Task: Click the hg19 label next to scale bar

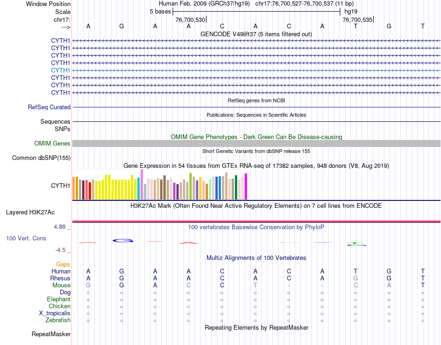Action: tap(351, 12)
